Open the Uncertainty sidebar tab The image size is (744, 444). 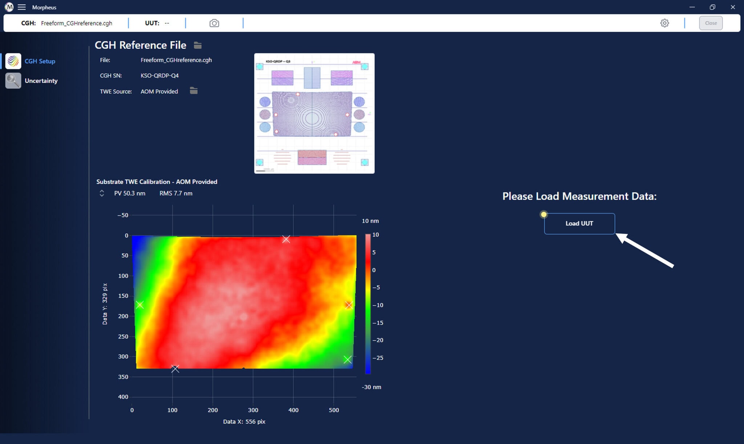(41, 81)
